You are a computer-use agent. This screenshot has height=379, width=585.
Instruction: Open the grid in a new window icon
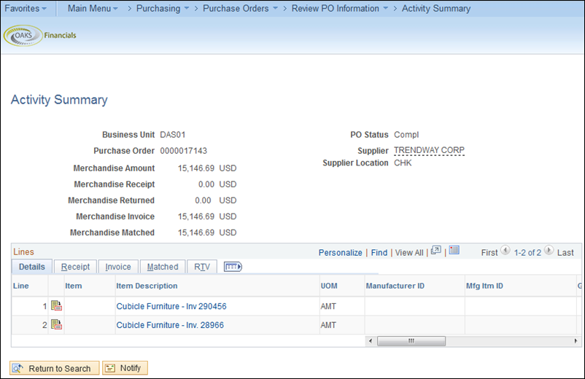point(436,251)
